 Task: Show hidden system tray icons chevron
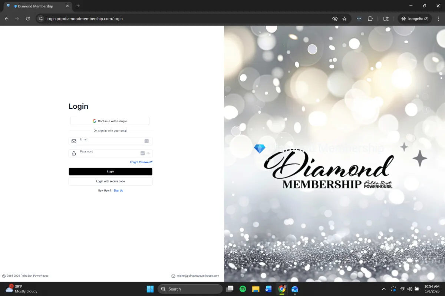[383, 289]
